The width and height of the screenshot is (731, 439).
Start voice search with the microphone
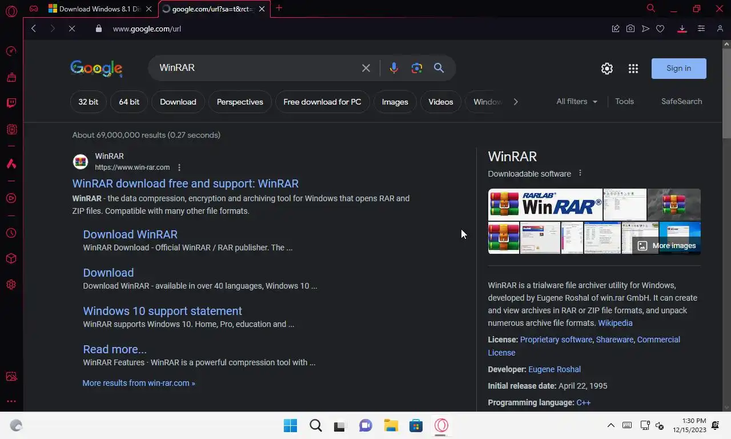(x=394, y=68)
